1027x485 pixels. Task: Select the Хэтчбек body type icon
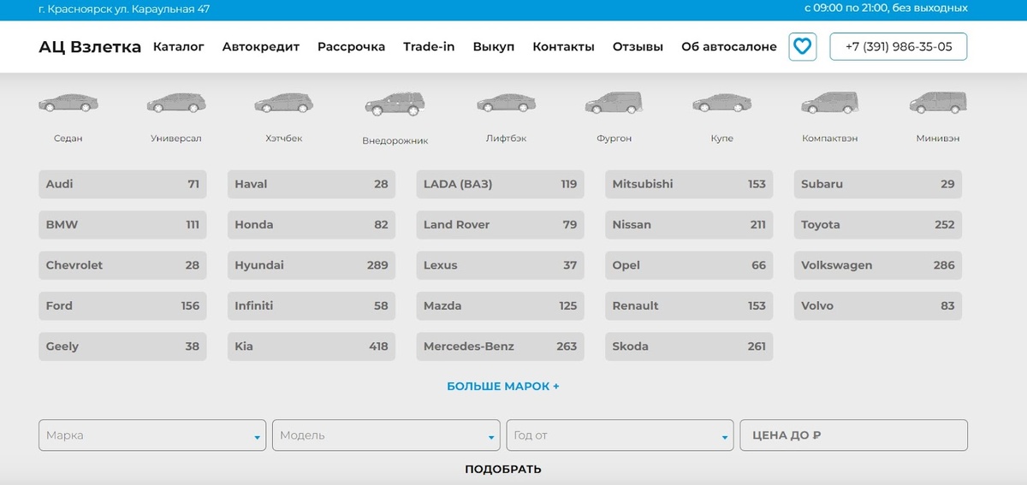coord(284,104)
